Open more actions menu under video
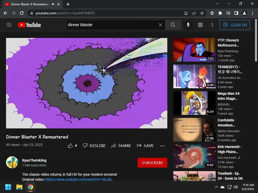258x193 pixels. coord(162,146)
